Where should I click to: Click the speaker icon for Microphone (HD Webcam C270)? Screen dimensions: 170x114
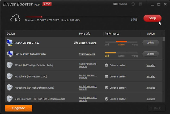click(10, 76)
